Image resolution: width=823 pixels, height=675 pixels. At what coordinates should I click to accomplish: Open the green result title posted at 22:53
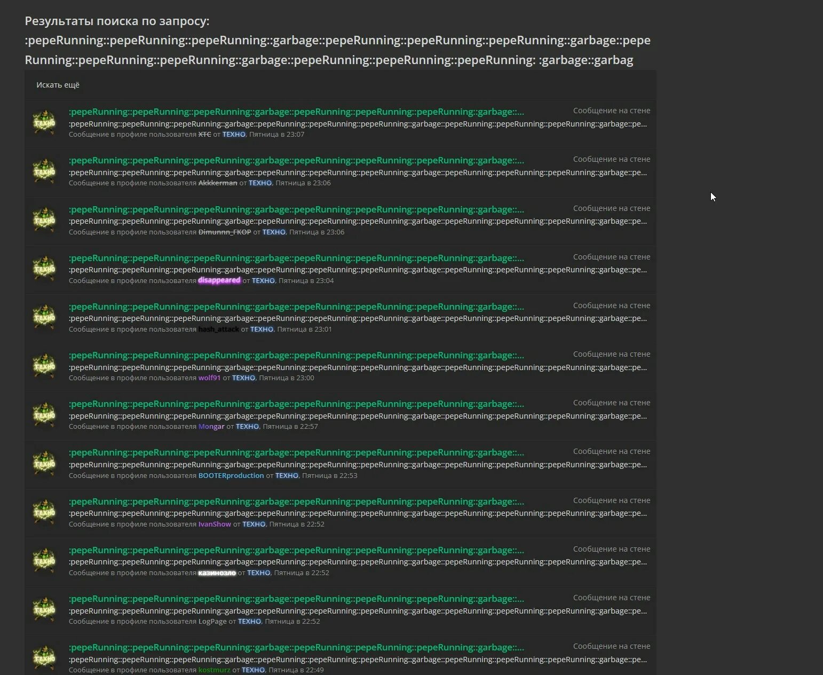[296, 452]
